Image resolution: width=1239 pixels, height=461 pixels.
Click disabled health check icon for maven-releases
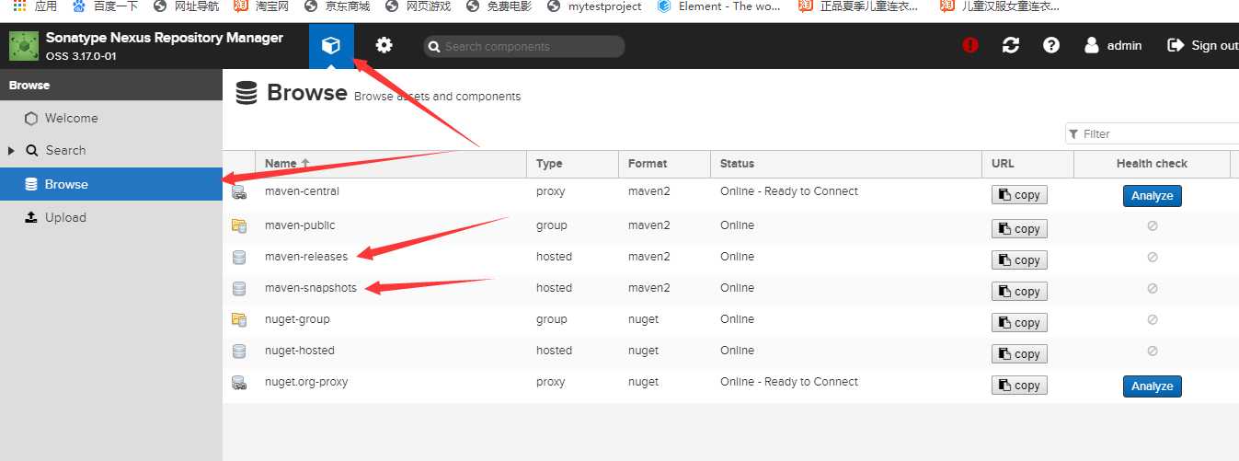coord(1153,257)
